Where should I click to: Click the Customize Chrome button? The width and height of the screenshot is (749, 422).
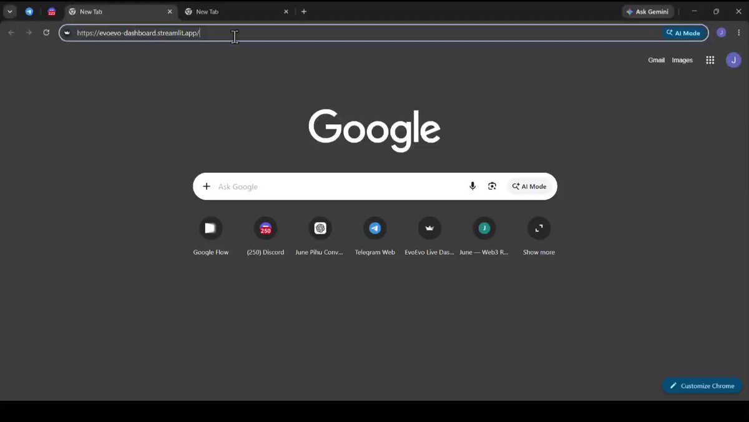(702, 386)
